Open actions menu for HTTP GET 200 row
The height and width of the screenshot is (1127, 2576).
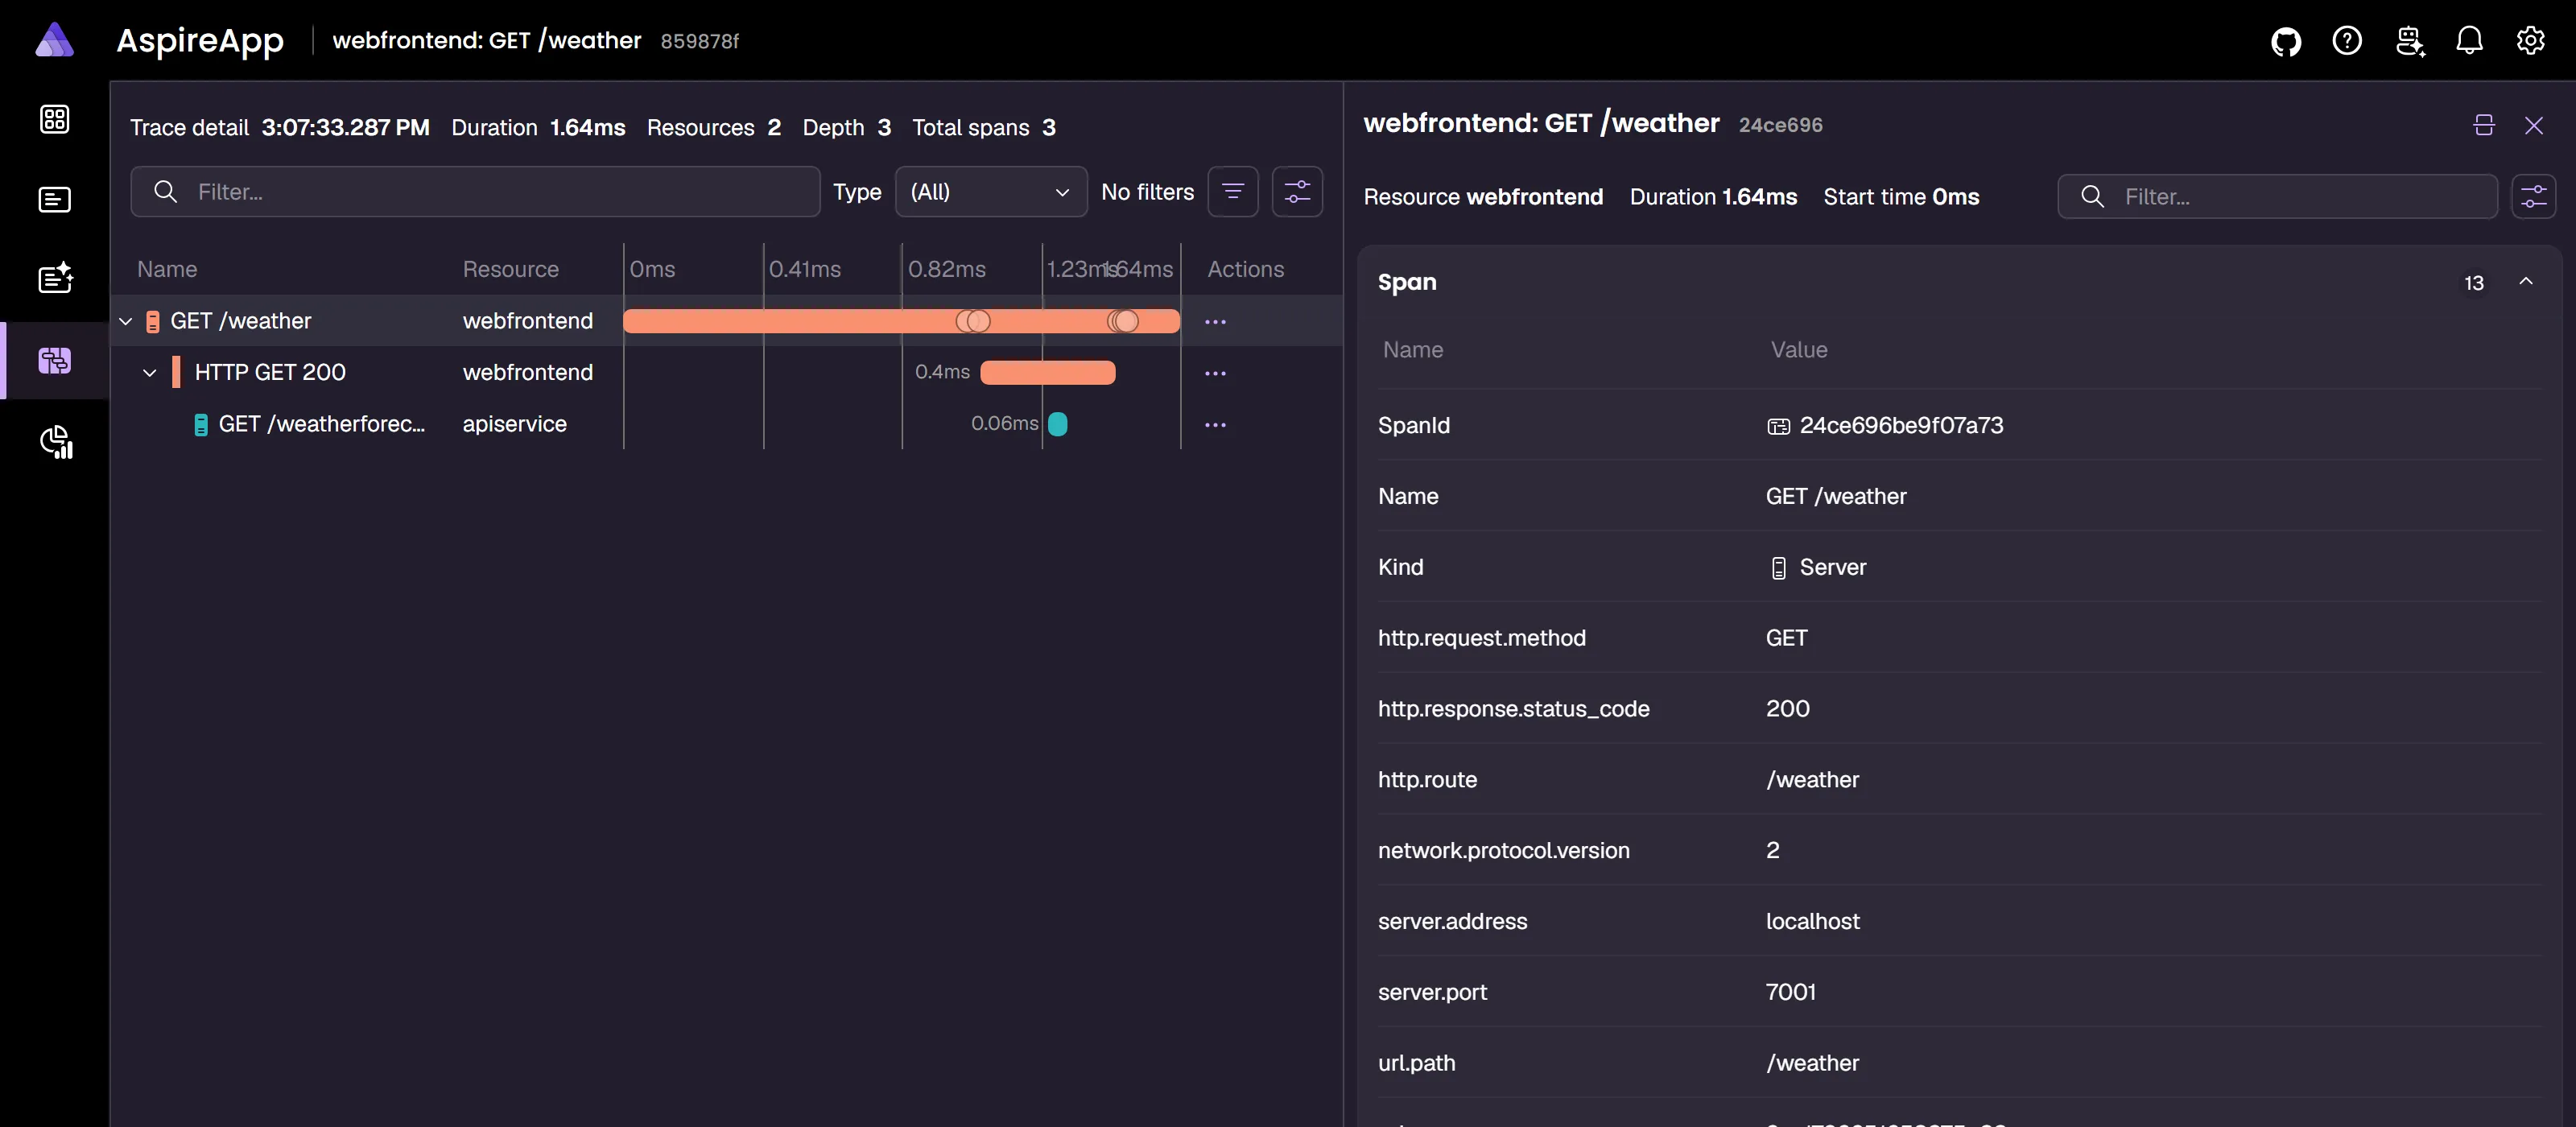pyautogui.click(x=1215, y=373)
